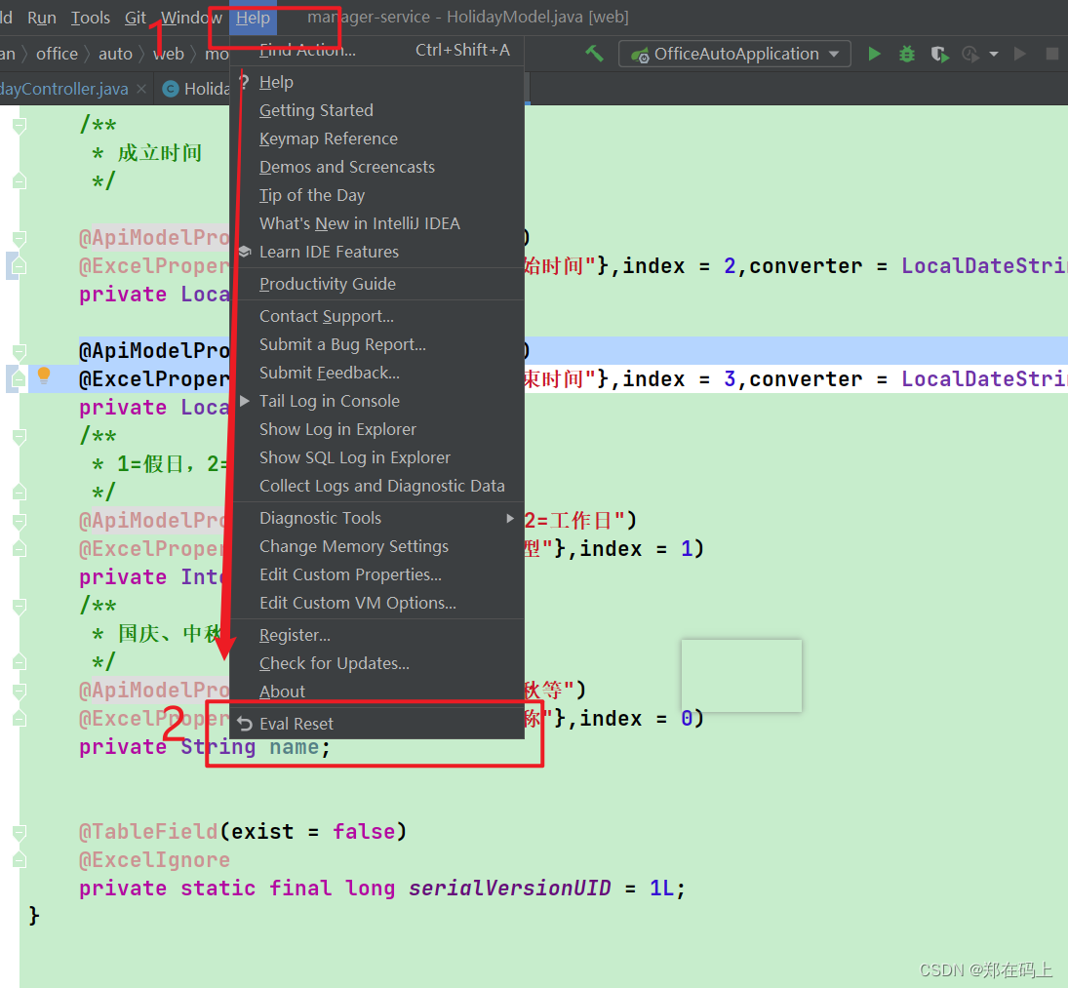Click the web breadcrumb
The width and height of the screenshot is (1068, 988).
[168, 54]
